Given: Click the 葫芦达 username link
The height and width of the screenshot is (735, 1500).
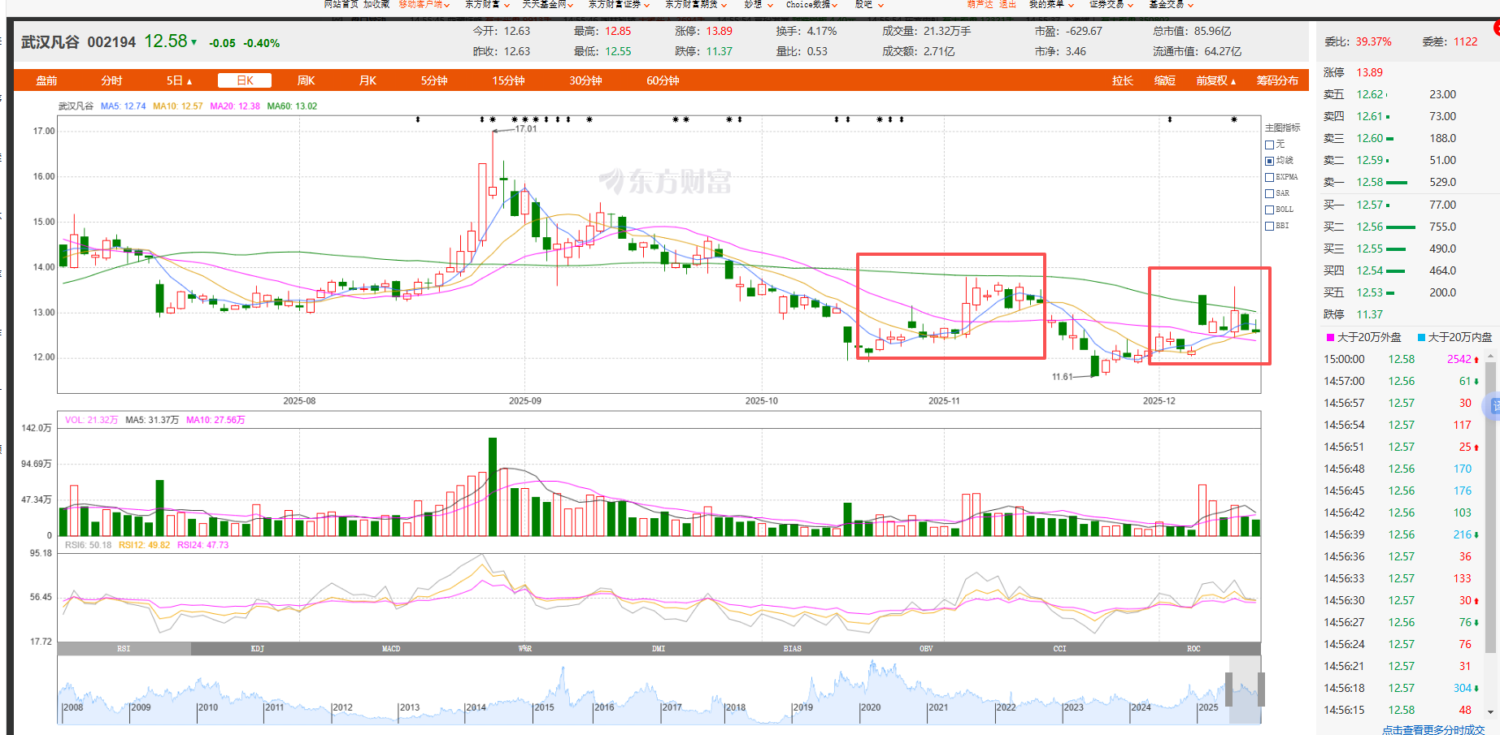Looking at the screenshot, I should pos(980,4).
